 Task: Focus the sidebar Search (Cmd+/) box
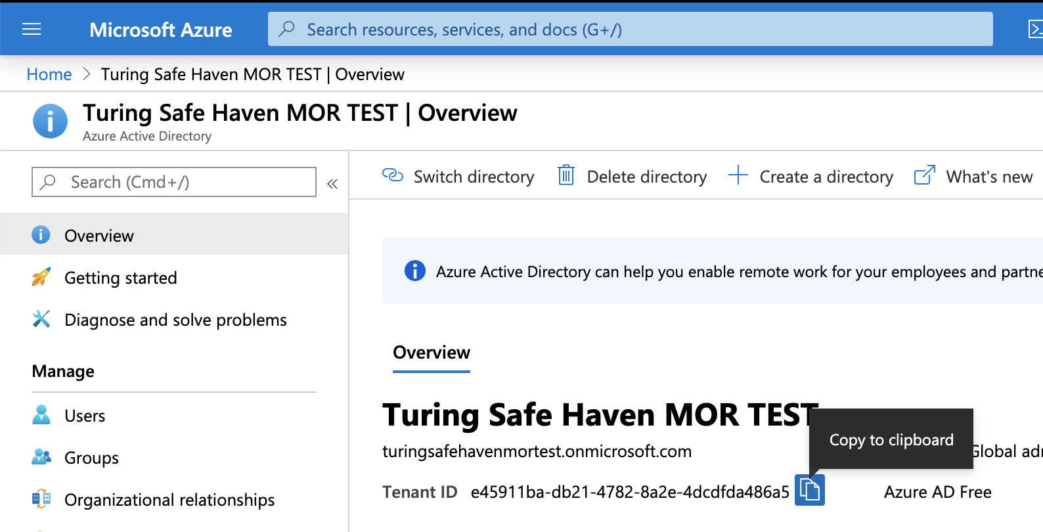(174, 182)
